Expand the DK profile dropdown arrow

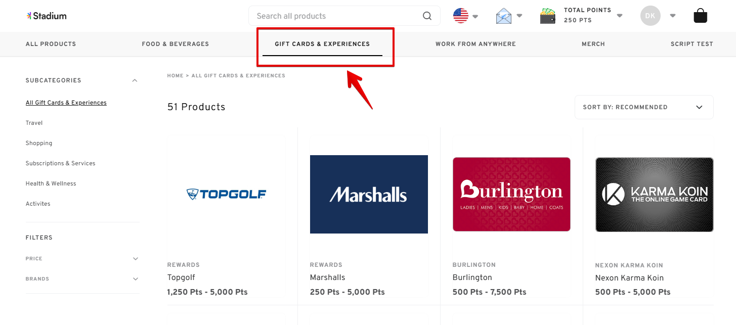point(673,16)
